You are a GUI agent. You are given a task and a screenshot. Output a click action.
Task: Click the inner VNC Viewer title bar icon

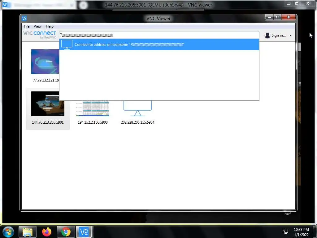(24, 18)
